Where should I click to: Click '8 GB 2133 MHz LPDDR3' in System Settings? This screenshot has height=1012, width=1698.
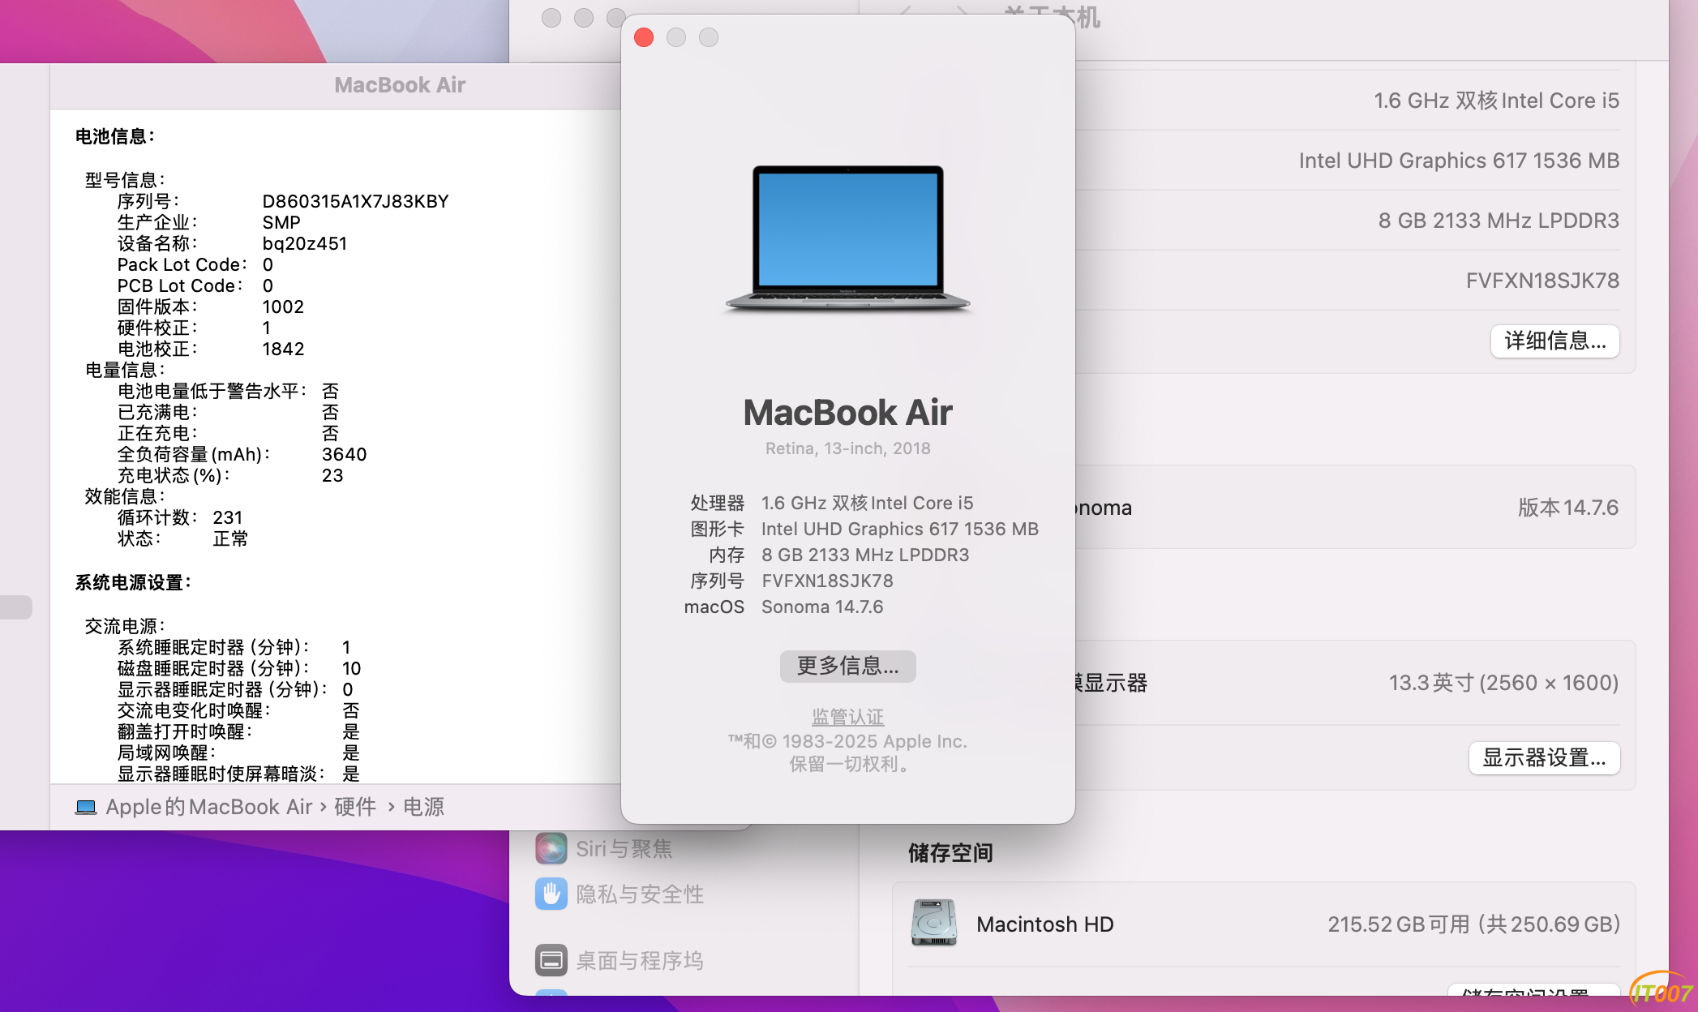[1499, 221]
